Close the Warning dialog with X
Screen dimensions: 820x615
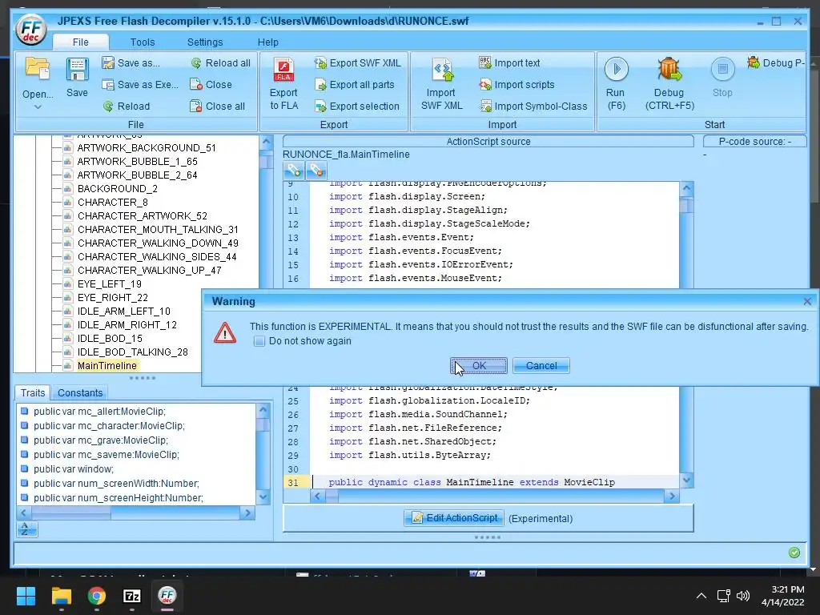[807, 301]
